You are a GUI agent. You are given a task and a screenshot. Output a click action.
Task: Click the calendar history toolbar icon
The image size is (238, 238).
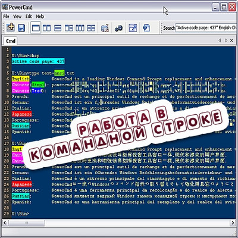coord(105,28)
